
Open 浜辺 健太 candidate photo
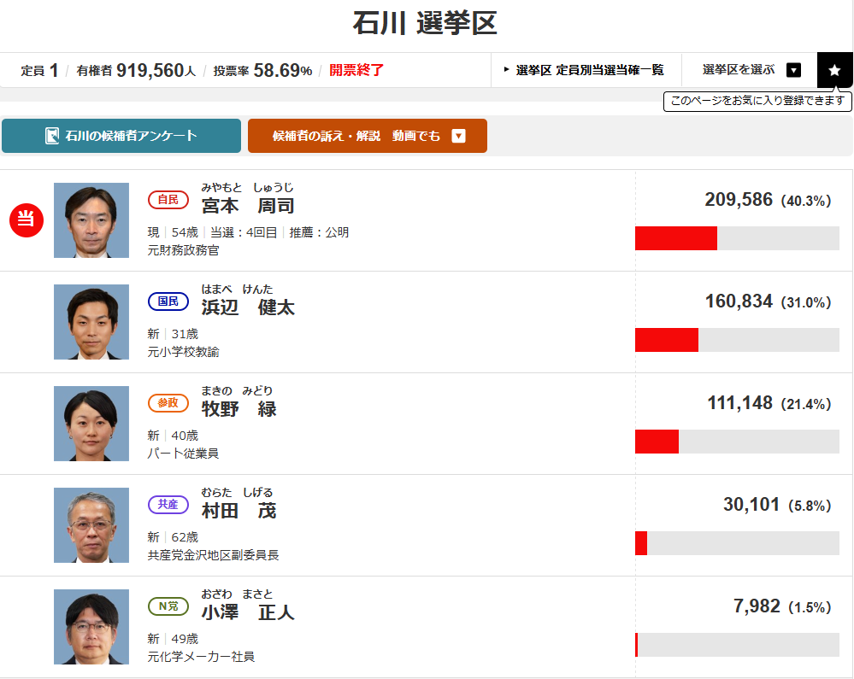[91, 322]
